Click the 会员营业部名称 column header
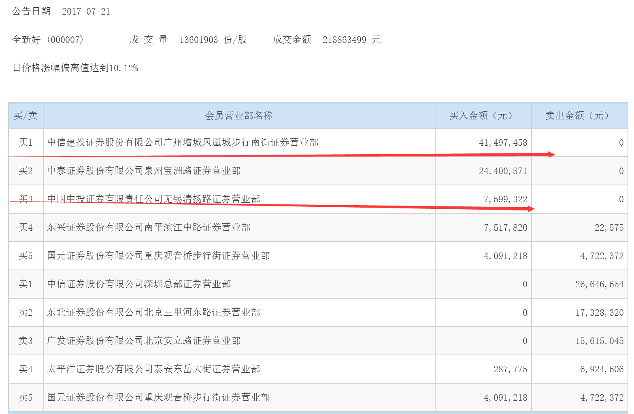 [x=239, y=116]
